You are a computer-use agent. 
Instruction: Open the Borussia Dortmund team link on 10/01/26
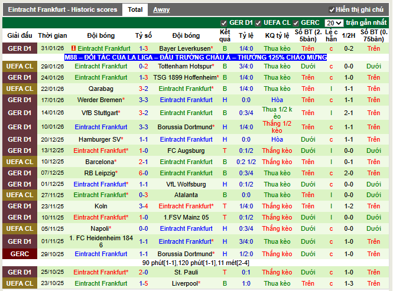tap(184, 127)
